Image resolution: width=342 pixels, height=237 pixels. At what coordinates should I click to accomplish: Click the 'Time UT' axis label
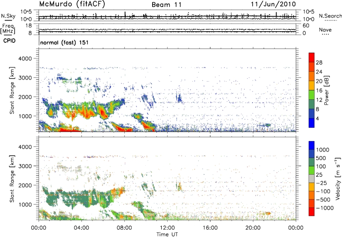(167, 234)
